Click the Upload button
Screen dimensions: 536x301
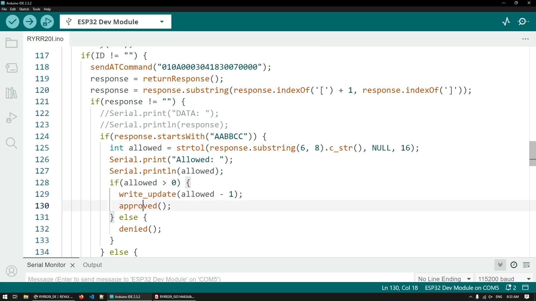(x=29, y=22)
